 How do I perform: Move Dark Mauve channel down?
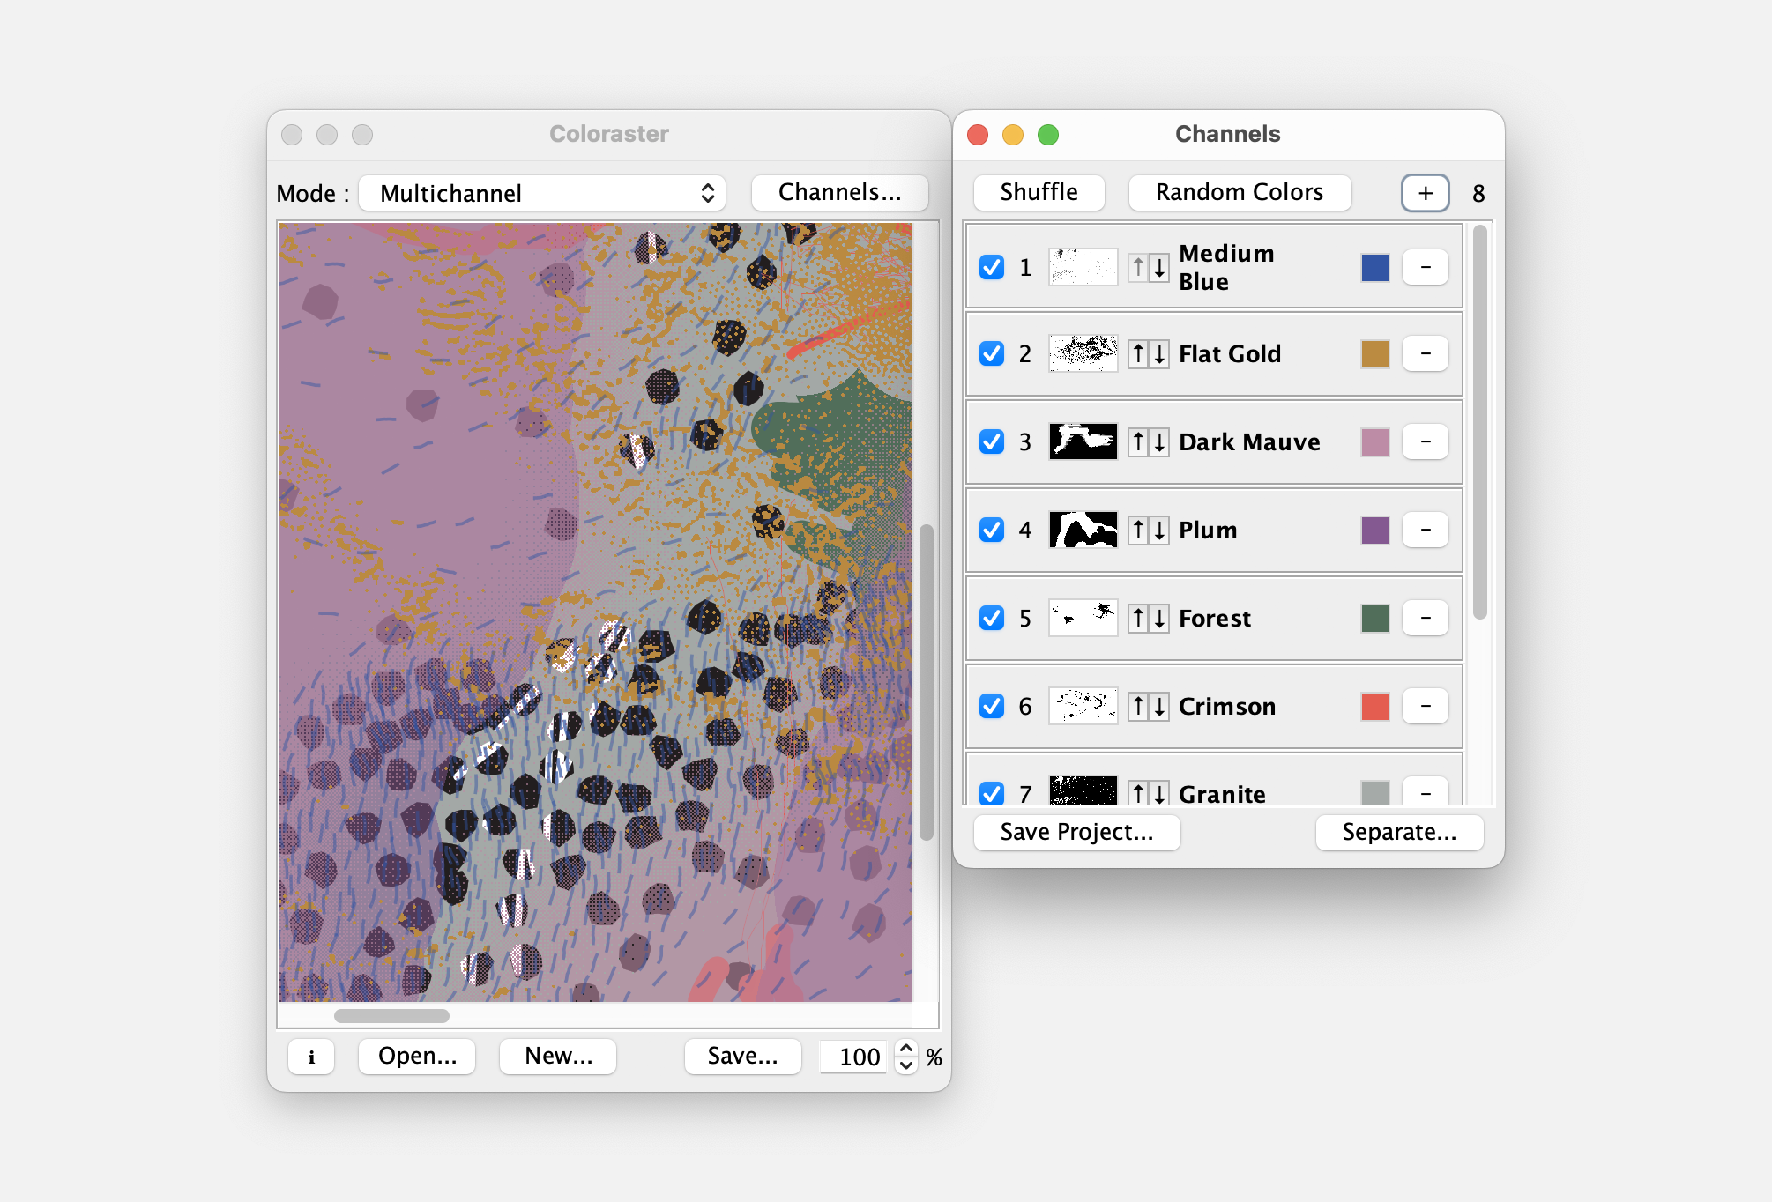coord(1159,442)
